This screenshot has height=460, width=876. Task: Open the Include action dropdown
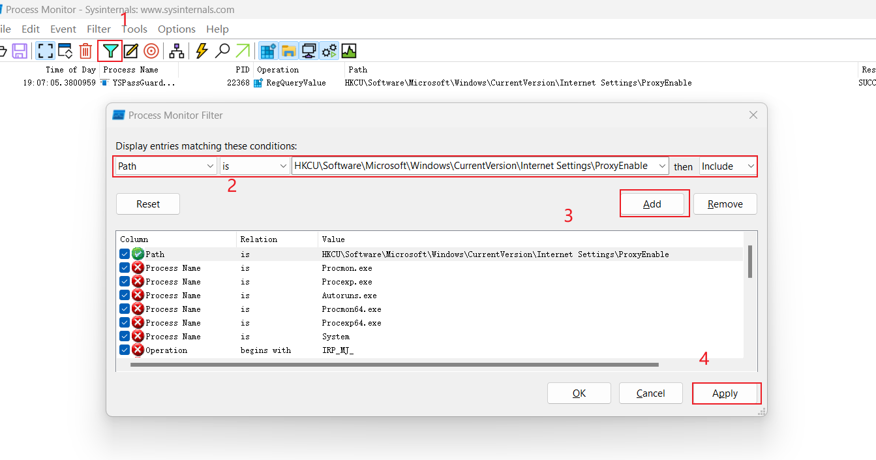(727, 166)
